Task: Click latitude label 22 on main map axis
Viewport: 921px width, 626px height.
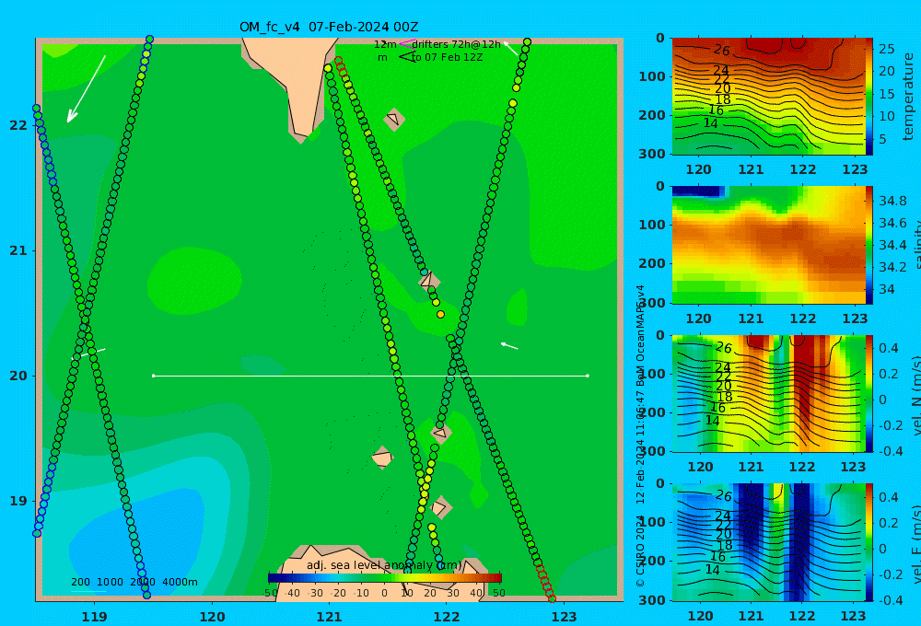Action: click(x=18, y=125)
